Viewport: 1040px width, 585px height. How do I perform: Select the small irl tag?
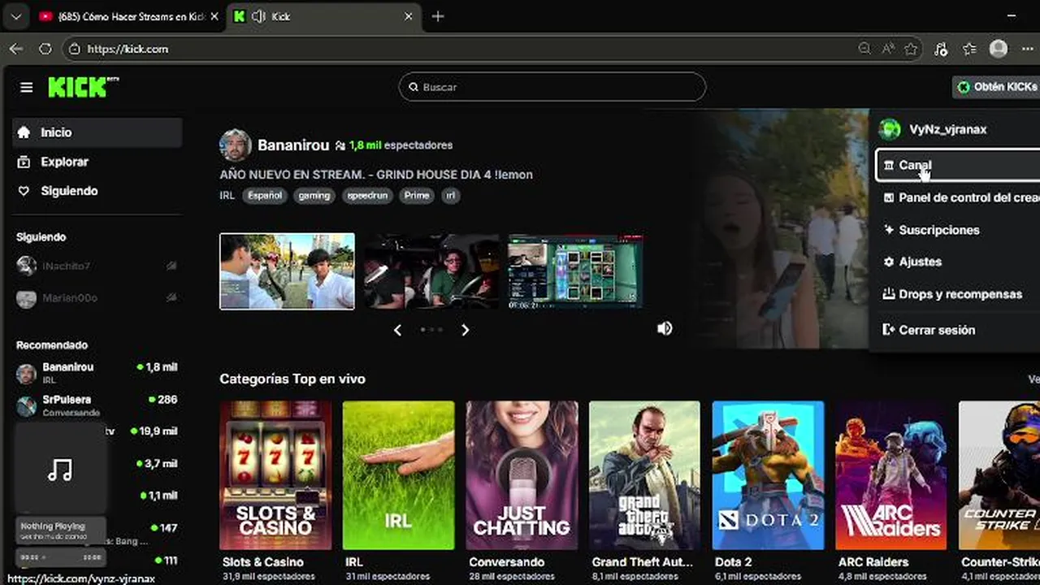click(x=450, y=196)
